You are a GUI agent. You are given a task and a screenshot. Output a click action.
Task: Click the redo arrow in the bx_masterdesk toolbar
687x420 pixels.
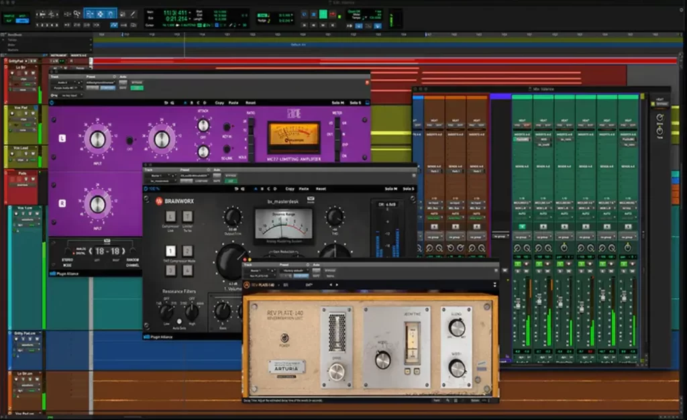(x=243, y=189)
